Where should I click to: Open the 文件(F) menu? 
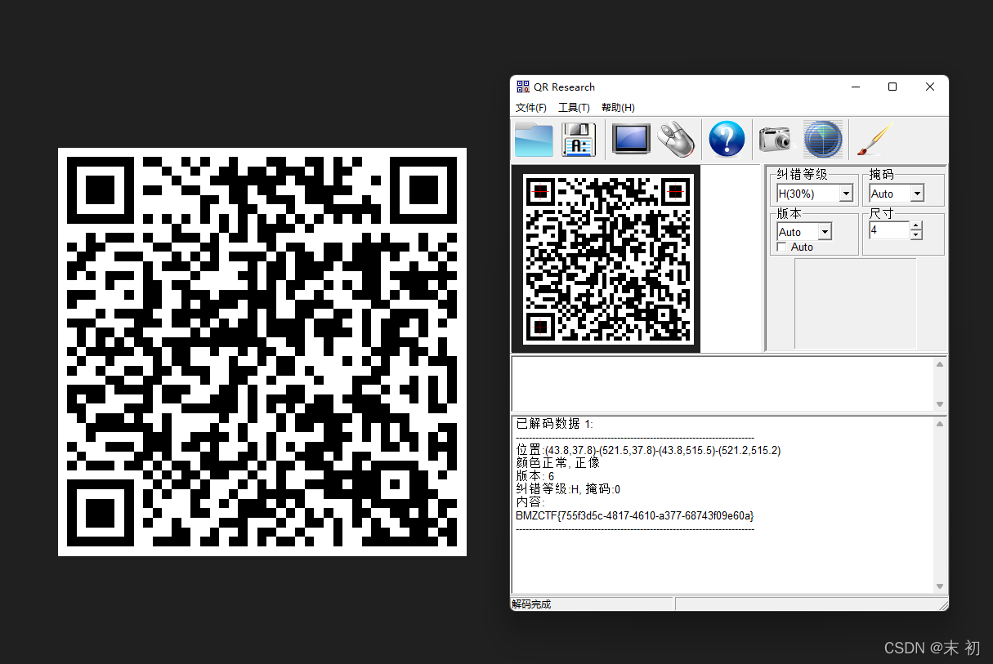click(531, 108)
